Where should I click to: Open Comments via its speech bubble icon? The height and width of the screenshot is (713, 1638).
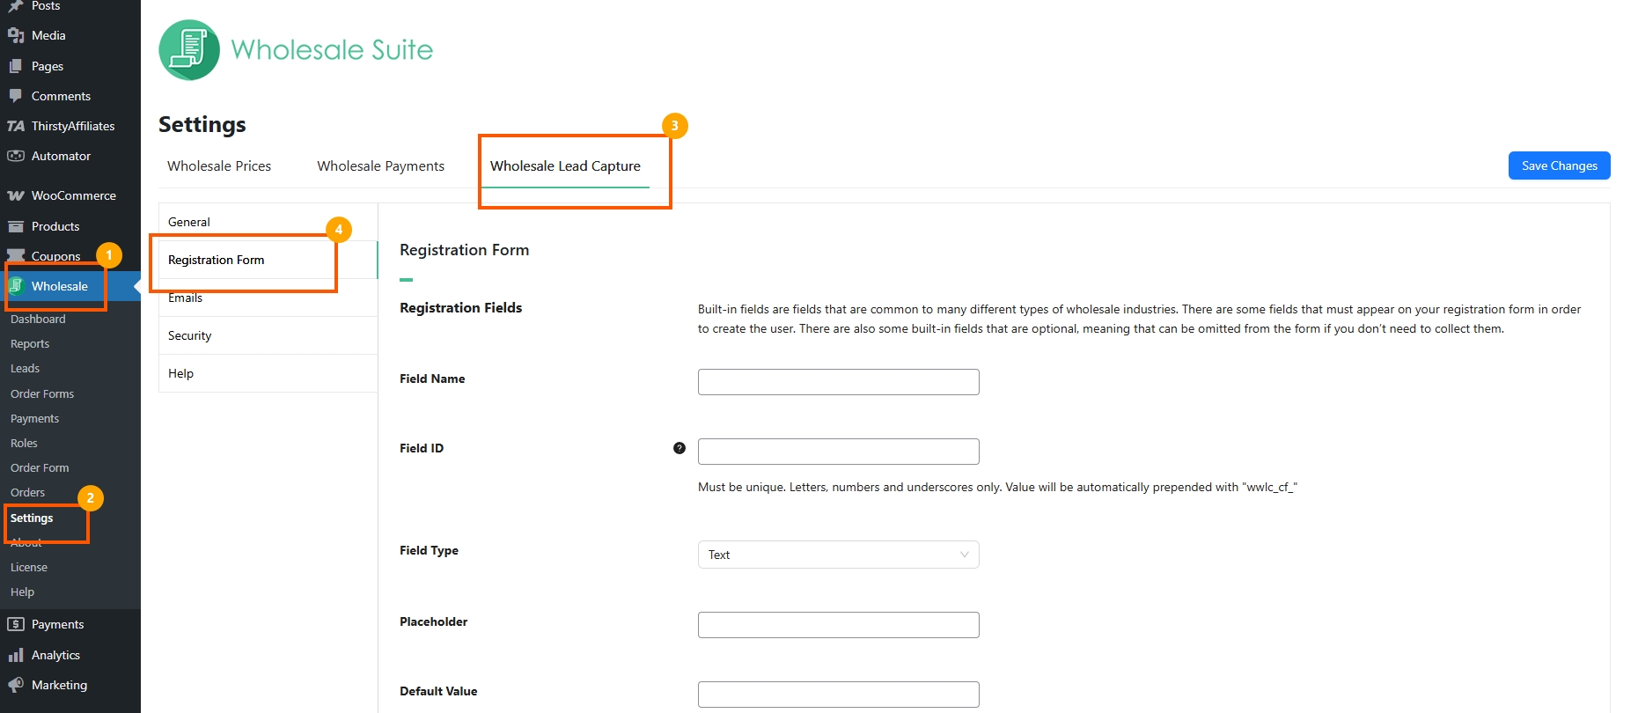[15, 96]
